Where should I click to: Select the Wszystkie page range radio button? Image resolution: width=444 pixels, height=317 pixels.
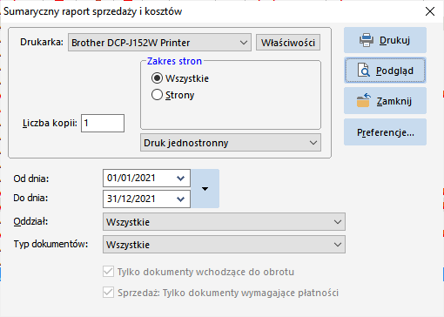point(157,78)
